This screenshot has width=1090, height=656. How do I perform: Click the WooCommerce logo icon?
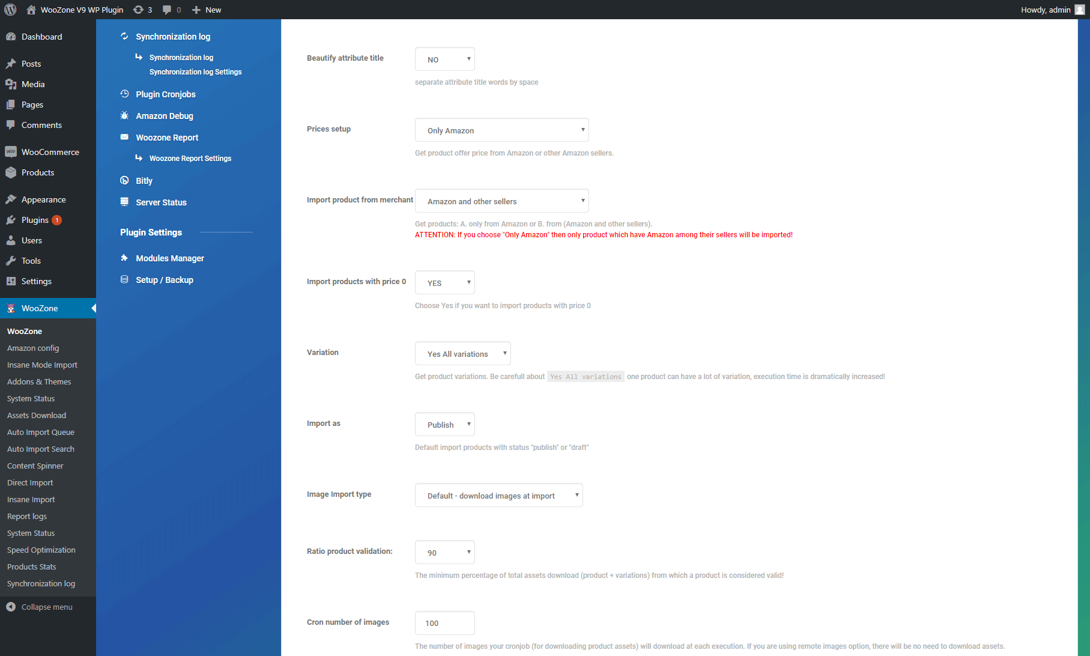11,152
